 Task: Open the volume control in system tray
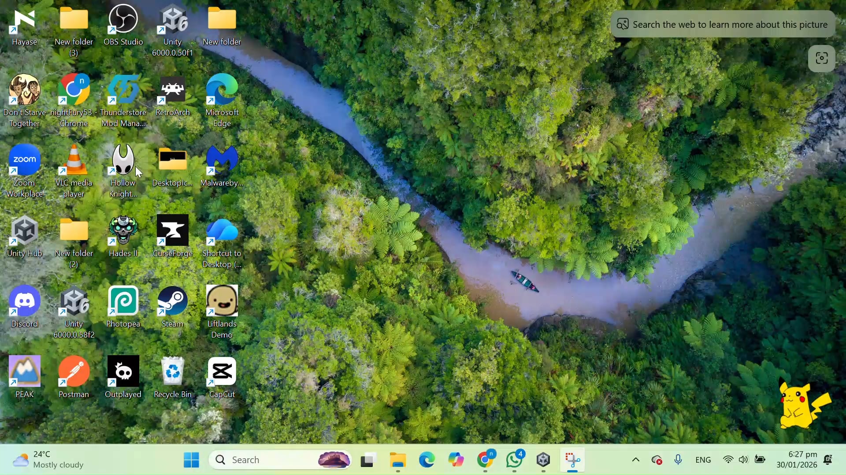point(744,460)
